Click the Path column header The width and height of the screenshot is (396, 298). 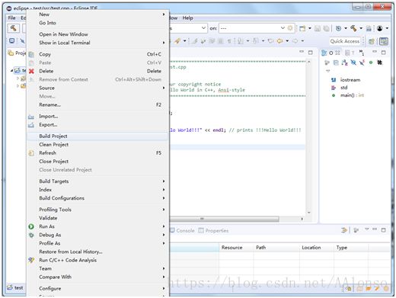coord(276,248)
